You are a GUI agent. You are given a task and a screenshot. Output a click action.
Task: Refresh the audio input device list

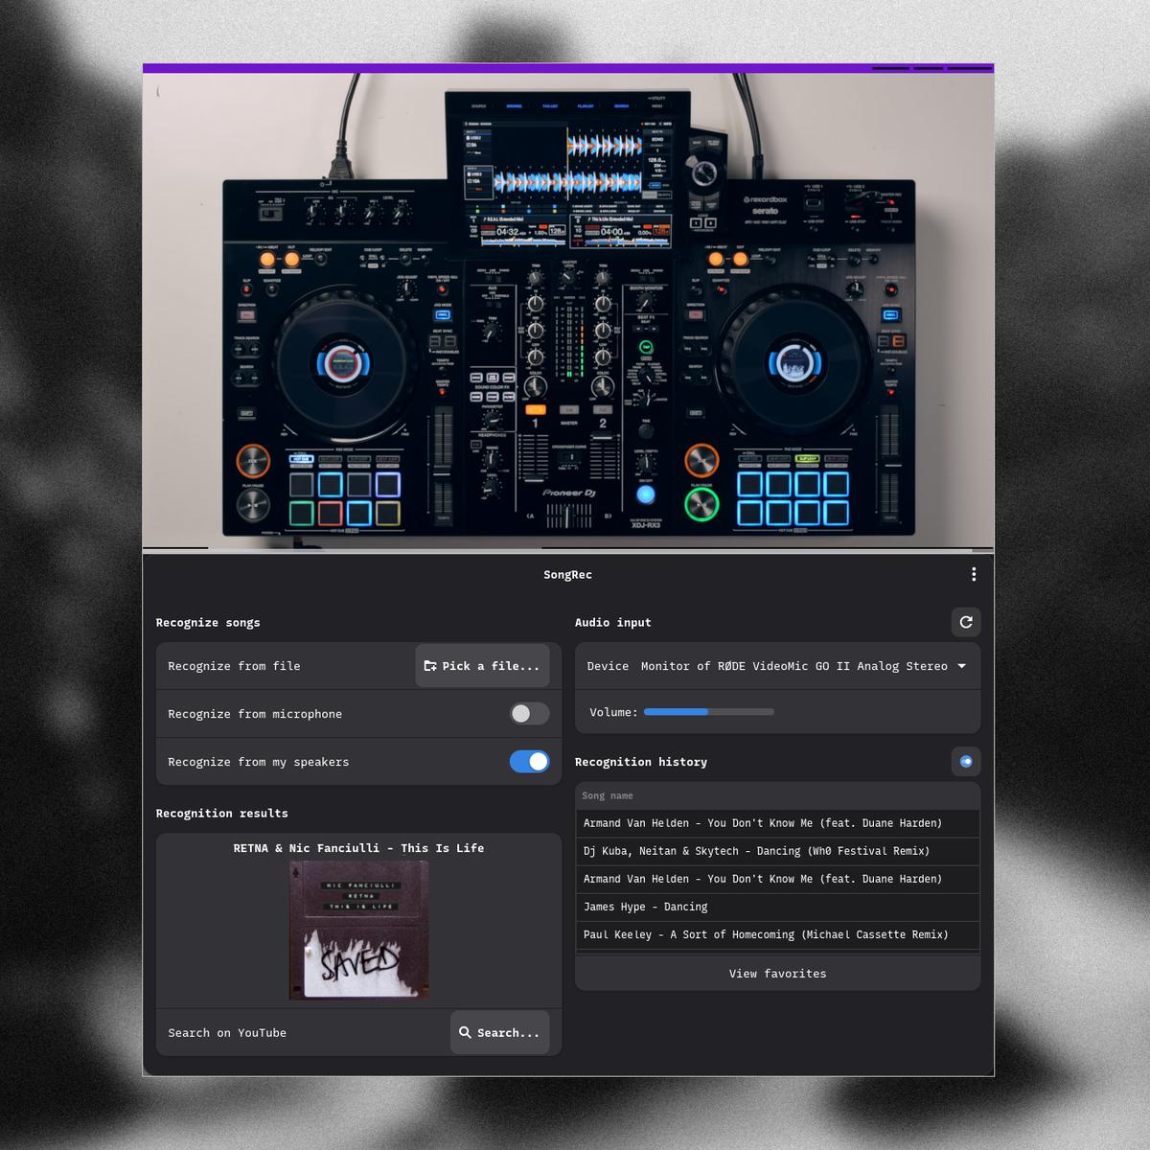(x=966, y=622)
